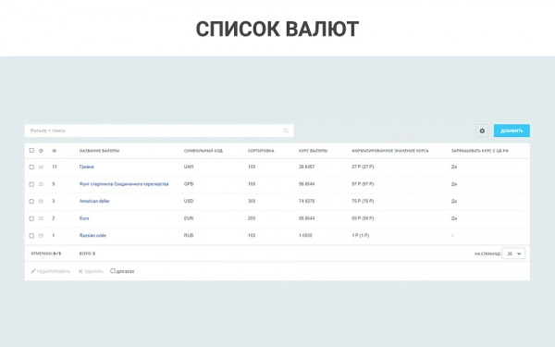The image size is (555, 347).
Task: Sort by Запрашивать курс с ЦБ РФ header
Action: click(x=480, y=151)
